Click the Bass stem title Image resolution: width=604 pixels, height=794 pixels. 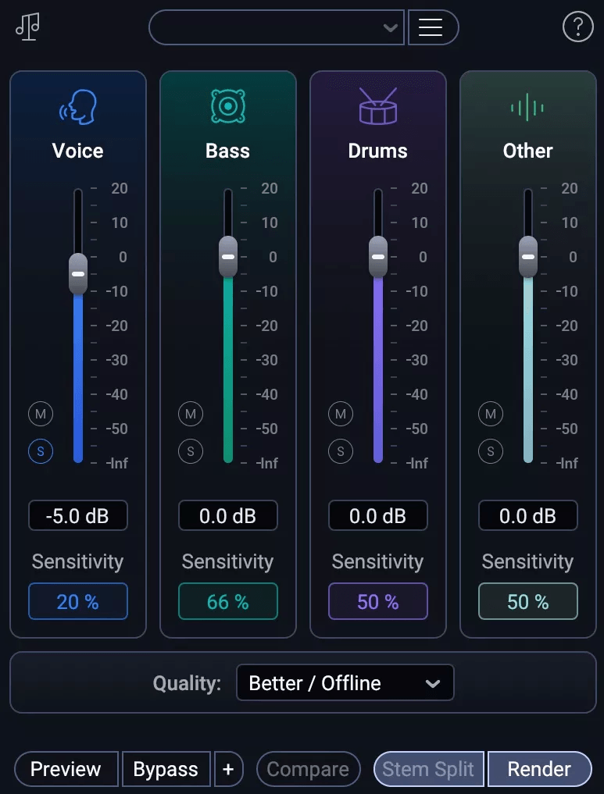pyautogui.click(x=228, y=151)
